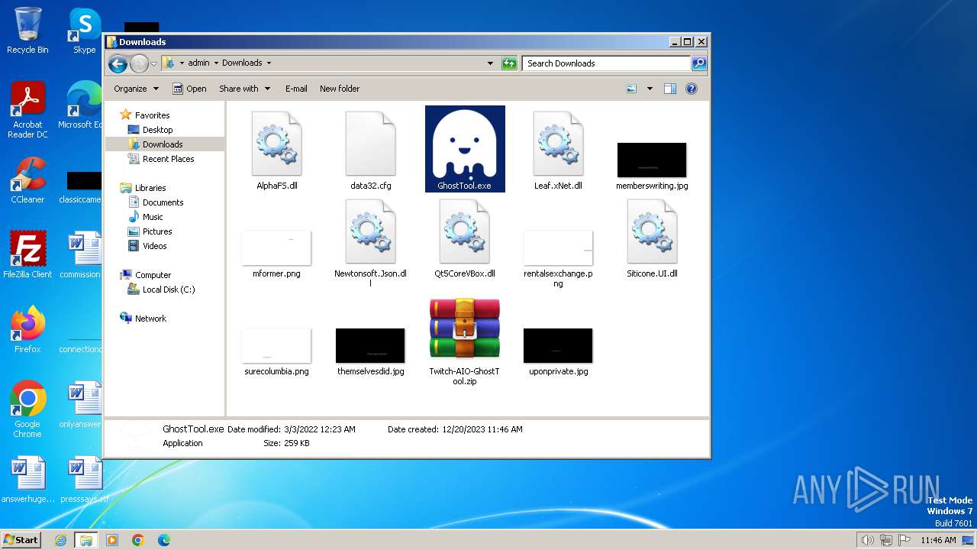Open the view options dropdown arrow

coord(650,89)
